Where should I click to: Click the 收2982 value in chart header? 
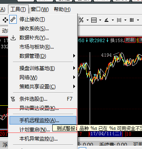[x=97, y=41]
